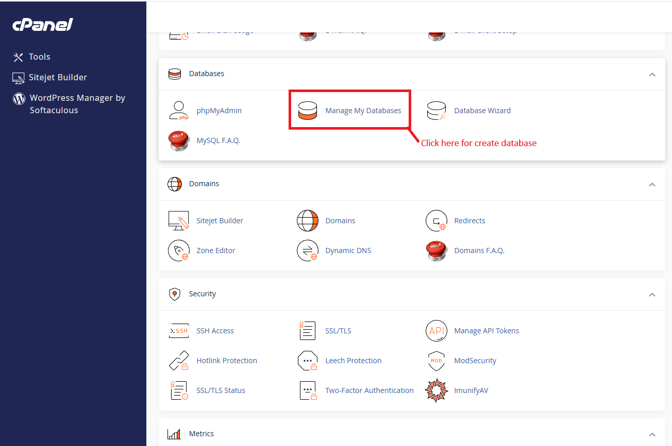Click the cPanel logo
The width and height of the screenshot is (672, 446).
click(x=42, y=24)
